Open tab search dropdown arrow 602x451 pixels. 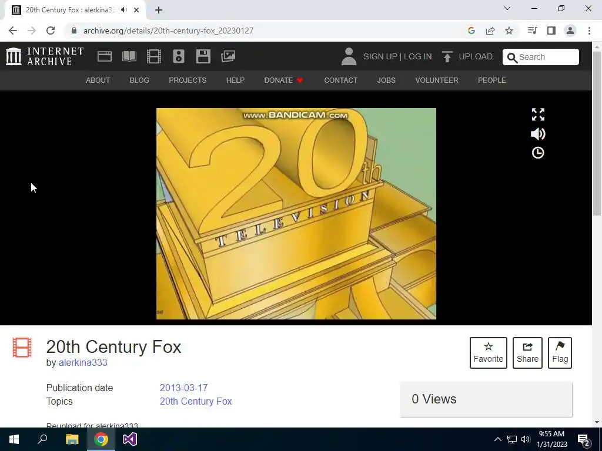click(507, 8)
